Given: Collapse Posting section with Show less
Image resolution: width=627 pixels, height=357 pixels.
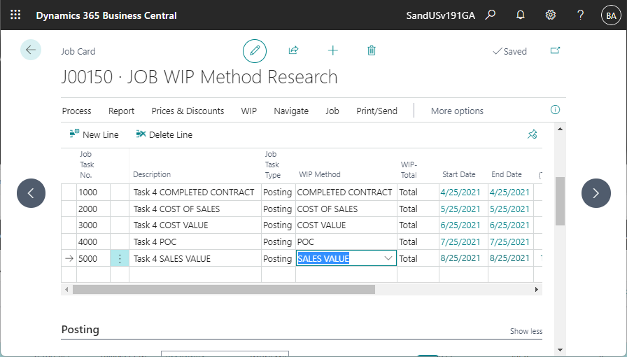Looking at the screenshot, I should [526, 331].
